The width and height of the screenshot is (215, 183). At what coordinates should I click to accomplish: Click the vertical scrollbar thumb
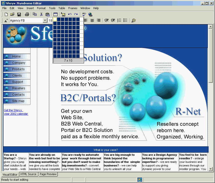pos(210,55)
